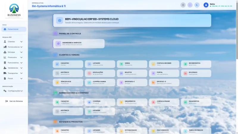Click the Emitir DC-e icon
The width and height of the screenshot is (238, 134).
point(153,82)
